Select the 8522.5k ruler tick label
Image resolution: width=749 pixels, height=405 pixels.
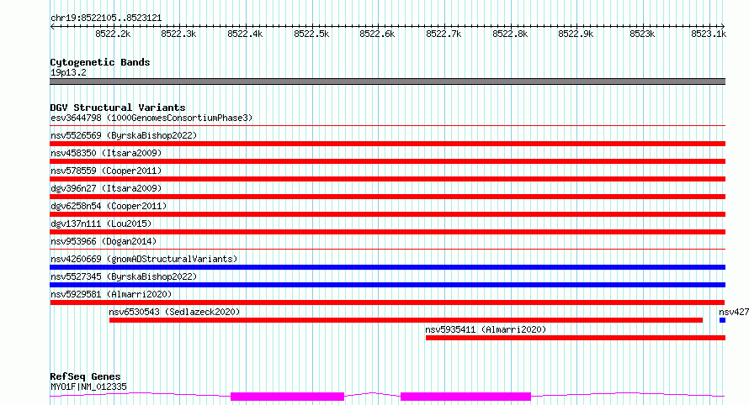coord(311,34)
